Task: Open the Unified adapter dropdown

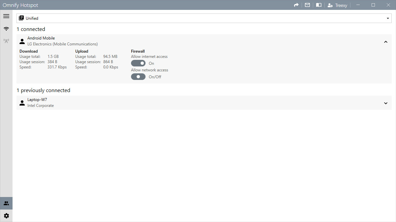Action: click(x=388, y=18)
